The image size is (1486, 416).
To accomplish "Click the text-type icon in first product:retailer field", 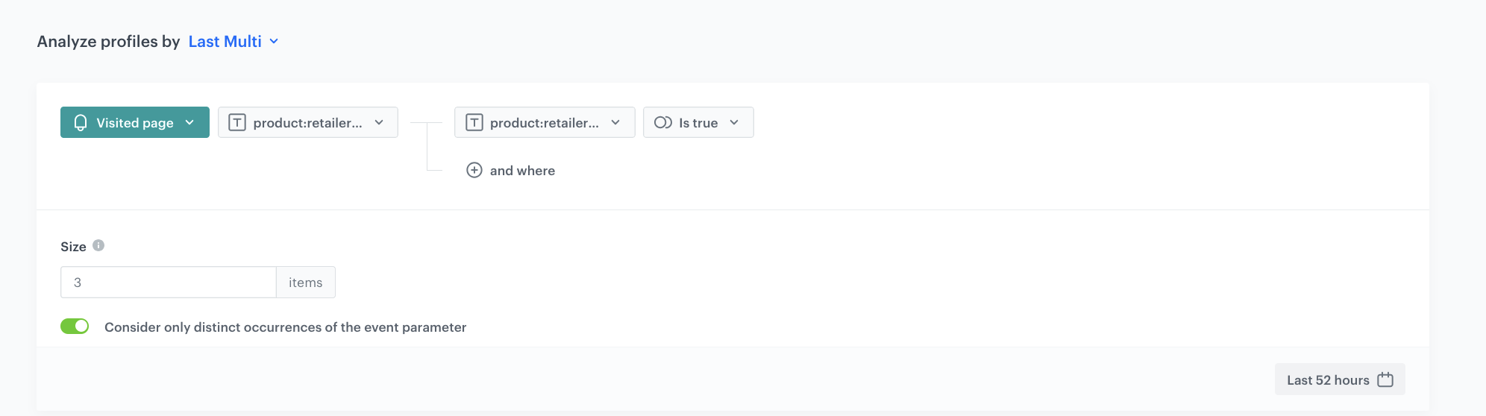I will point(237,123).
